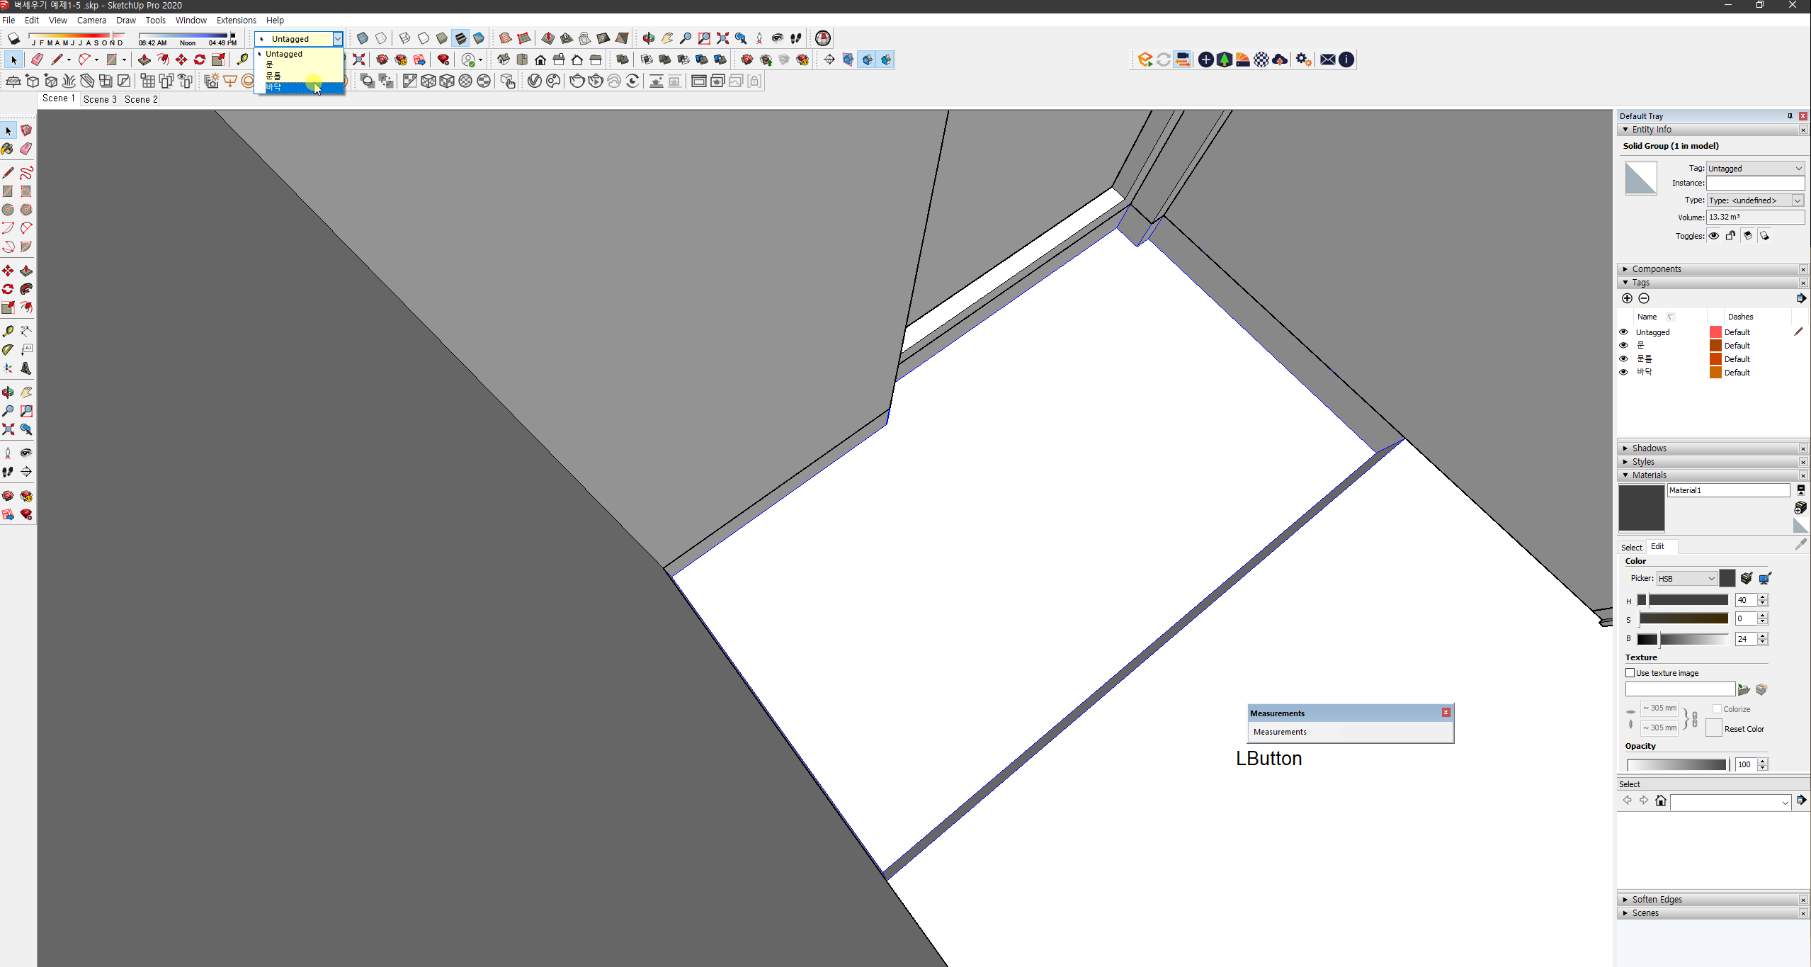Image resolution: width=1811 pixels, height=967 pixels.
Task: Click the Push/Pull tool icon
Action: pos(144,60)
